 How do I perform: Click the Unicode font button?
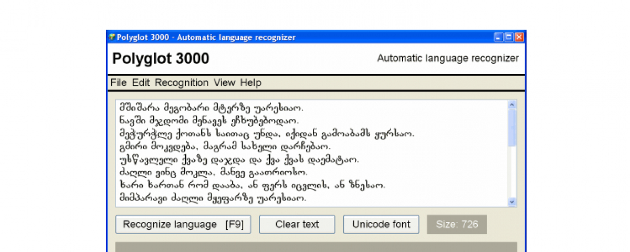click(x=381, y=225)
